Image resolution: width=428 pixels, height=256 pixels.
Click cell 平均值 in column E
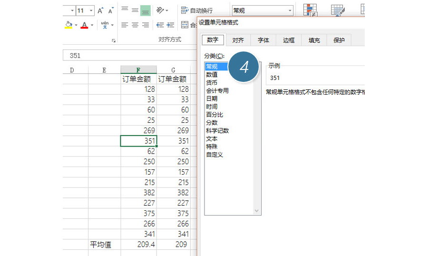(104, 245)
